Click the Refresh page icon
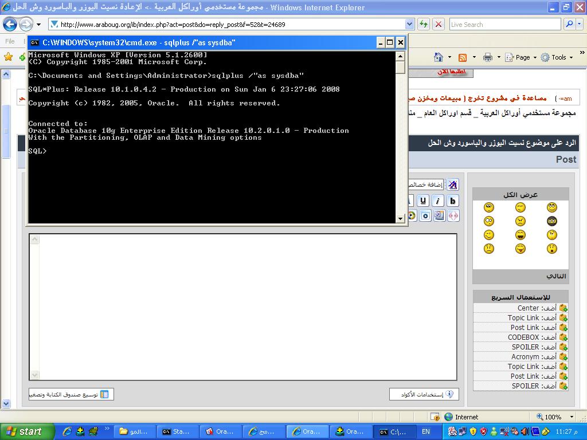The image size is (587, 440). (424, 24)
